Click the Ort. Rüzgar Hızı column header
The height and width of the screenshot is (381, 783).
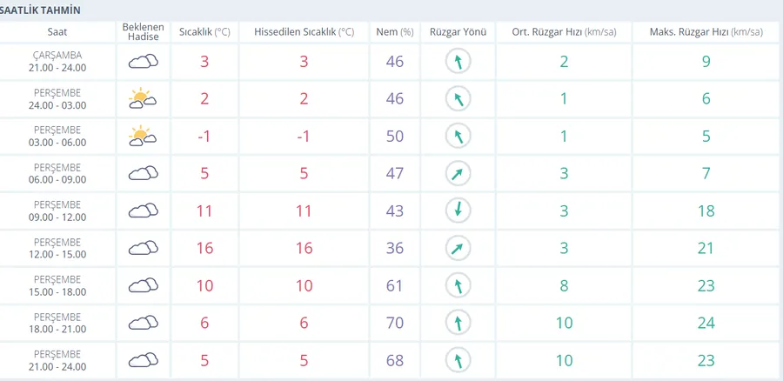[x=563, y=32]
